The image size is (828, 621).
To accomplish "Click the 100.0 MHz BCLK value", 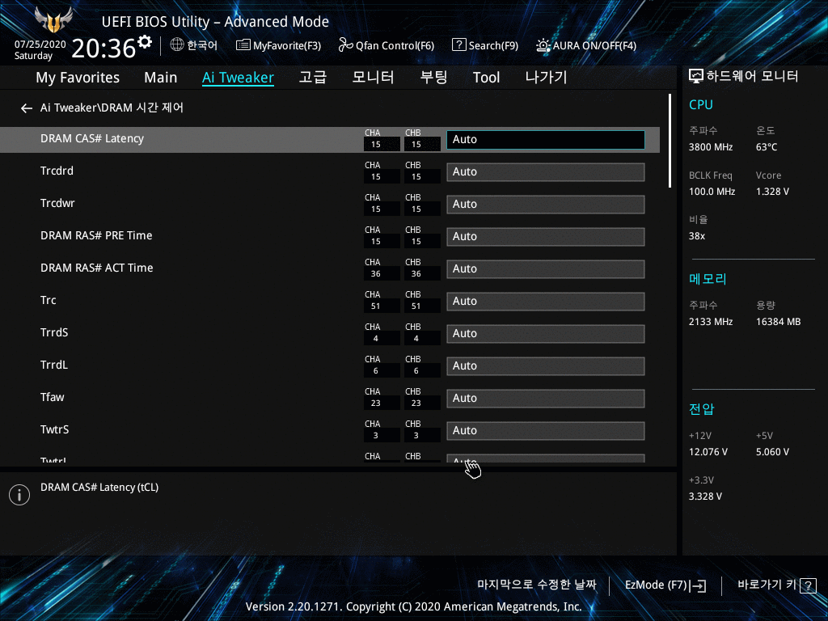I will coord(712,192).
